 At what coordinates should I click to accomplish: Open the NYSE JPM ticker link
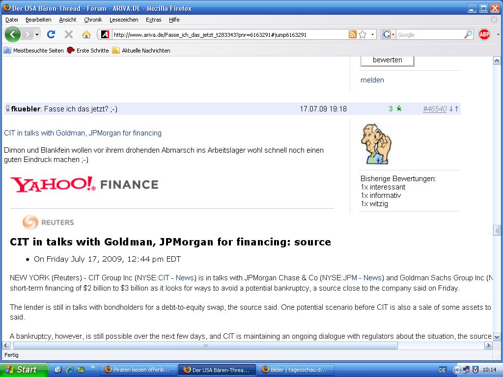point(350,278)
